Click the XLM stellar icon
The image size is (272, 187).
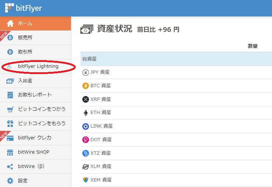click(x=86, y=166)
